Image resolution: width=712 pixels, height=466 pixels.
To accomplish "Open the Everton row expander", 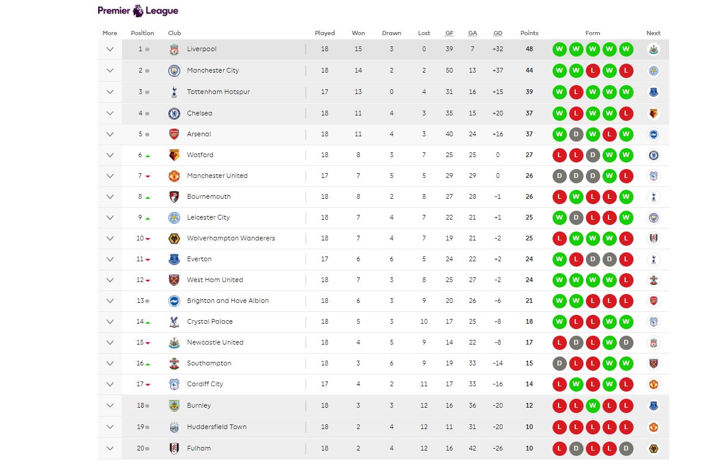I will [110, 259].
